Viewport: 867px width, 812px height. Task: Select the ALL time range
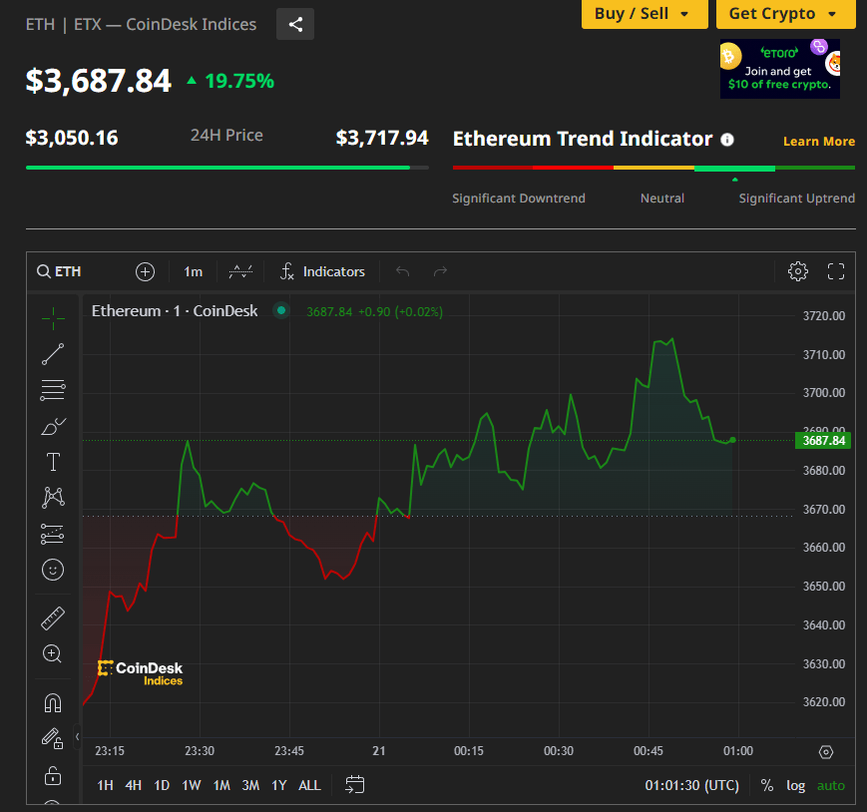click(309, 785)
